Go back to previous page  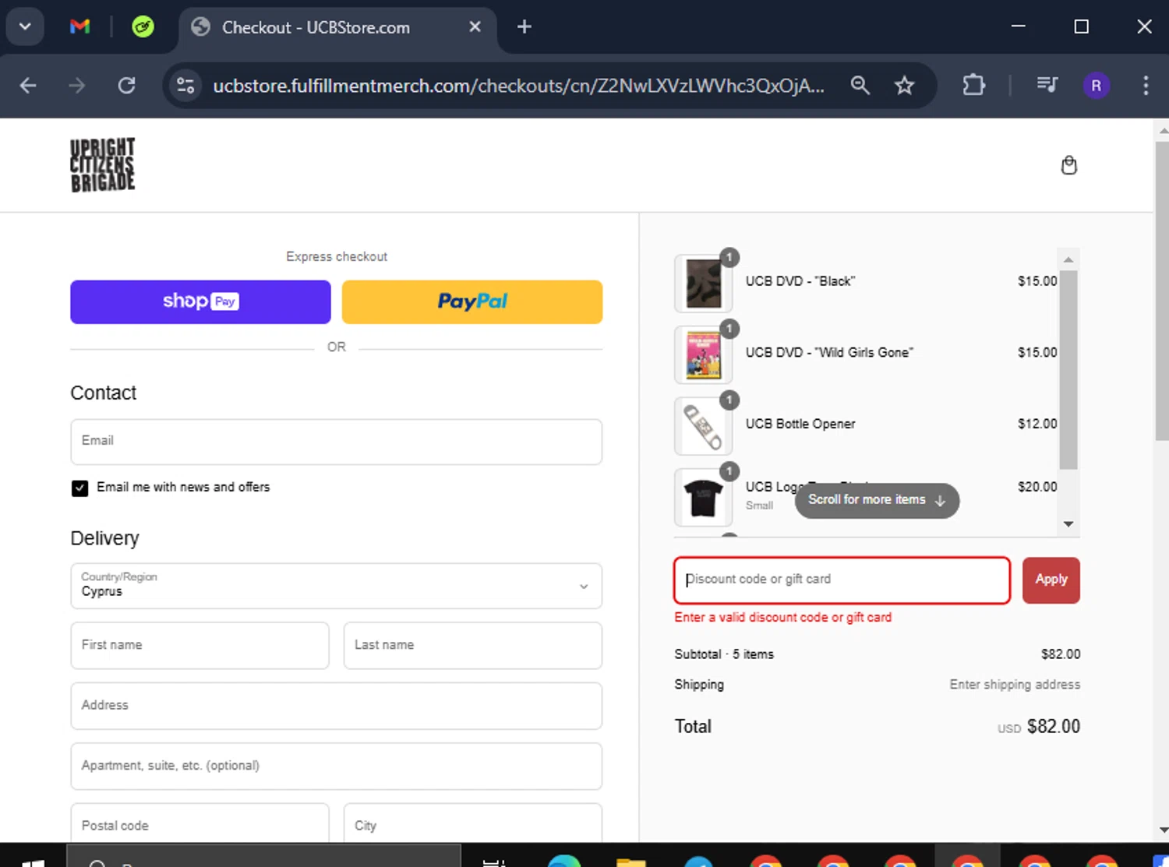point(28,86)
